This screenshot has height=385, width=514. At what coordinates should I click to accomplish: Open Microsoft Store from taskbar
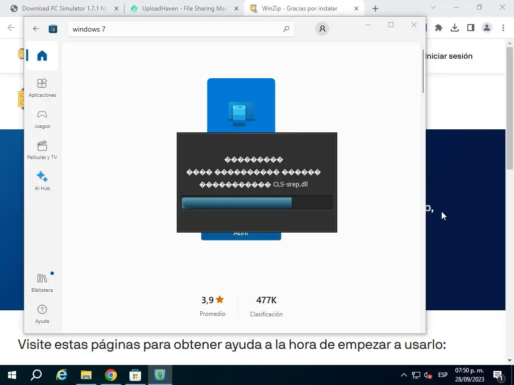point(135,375)
